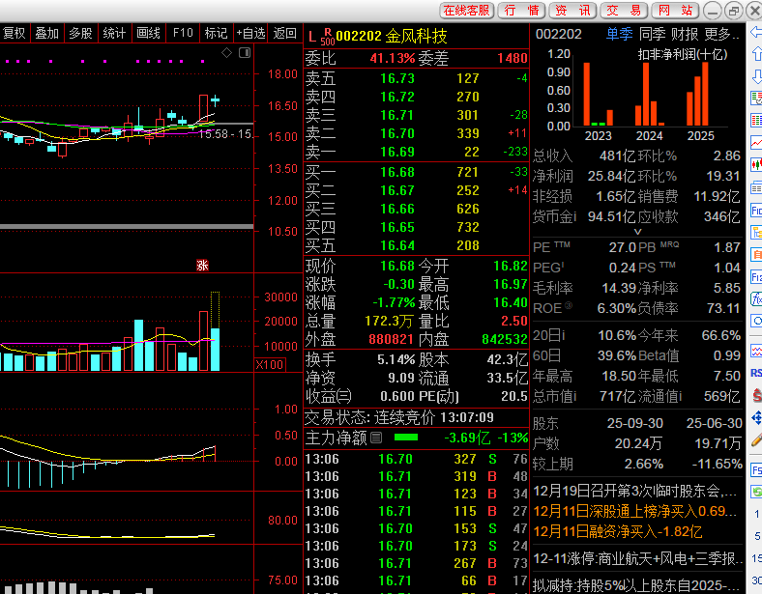The height and width of the screenshot is (594, 762).
Task: Open the 画线 drawing tools menu
Action: tap(148, 33)
